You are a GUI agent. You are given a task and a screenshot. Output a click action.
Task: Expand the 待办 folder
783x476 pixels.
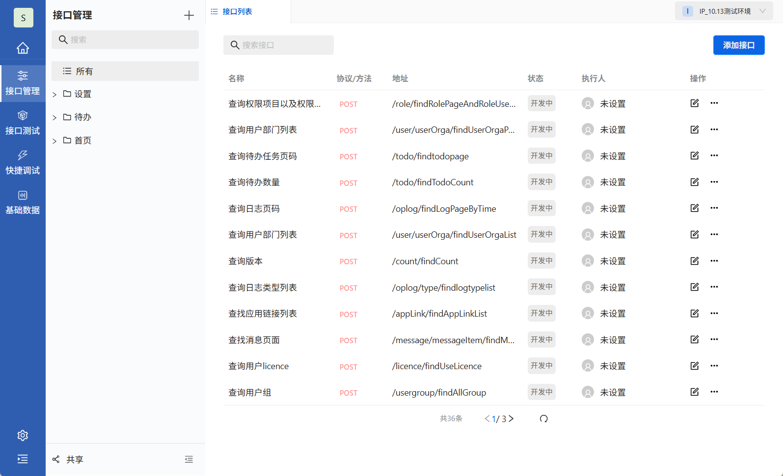54,118
